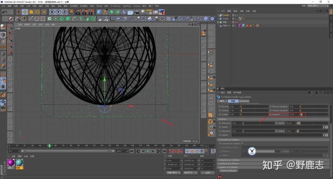
Task: Open the spline pen tool
Action: coord(105,12)
